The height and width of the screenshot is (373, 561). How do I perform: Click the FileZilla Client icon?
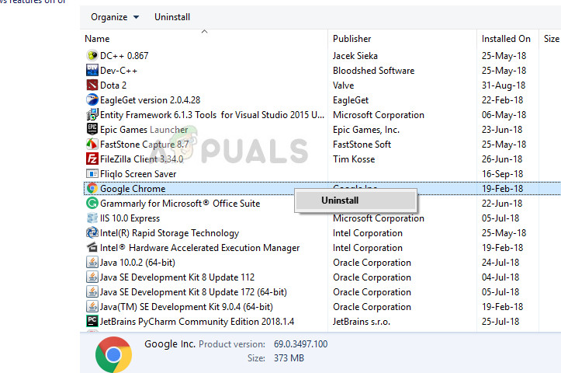point(92,159)
